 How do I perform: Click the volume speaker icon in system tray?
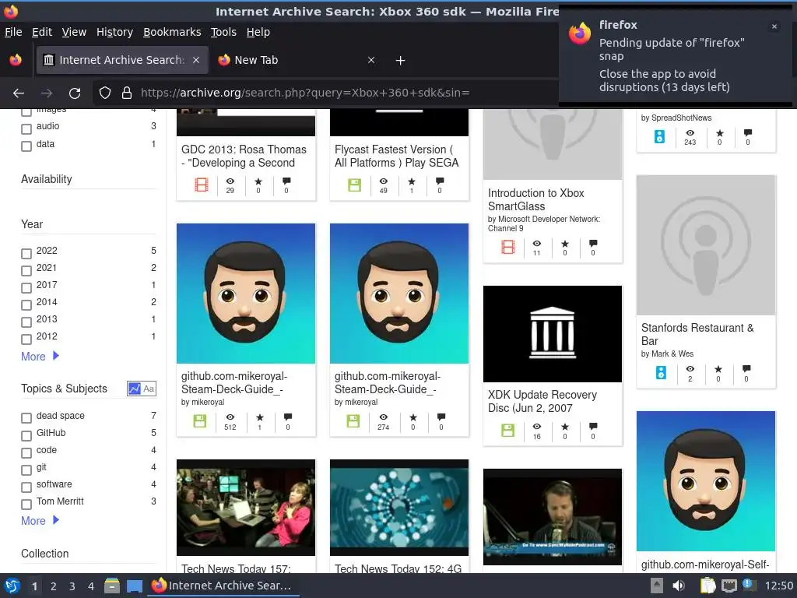click(x=679, y=586)
